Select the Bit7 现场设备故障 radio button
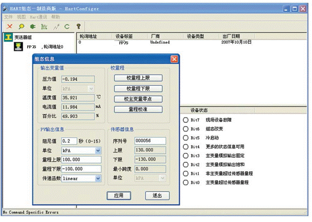This screenshot has width=312, height=222. pyautogui.click(x=185, y=120)
